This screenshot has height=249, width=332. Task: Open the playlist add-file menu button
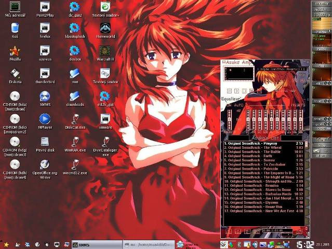229,231
